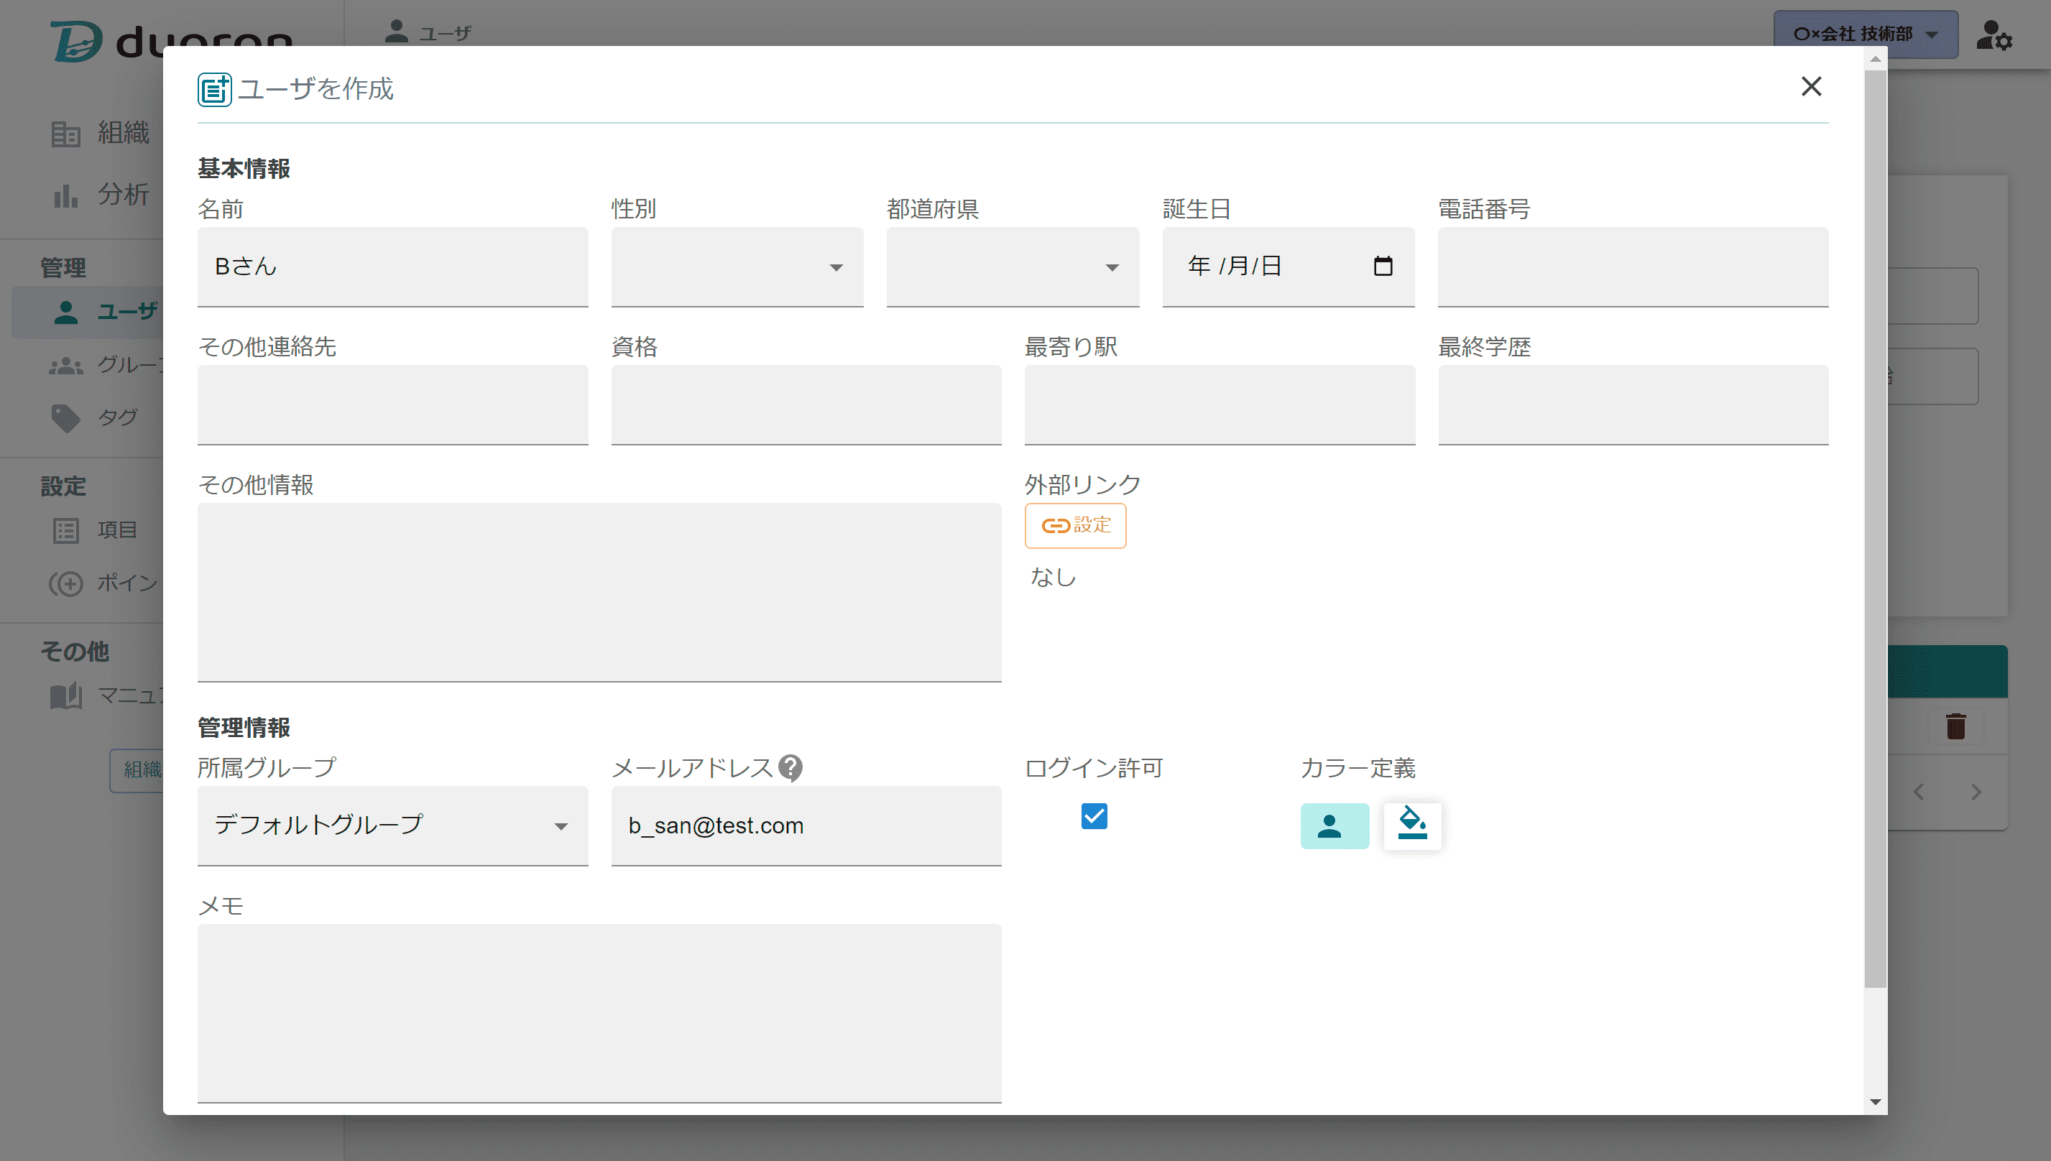Click the 外部リンク 設定 button

point(1075,525)
